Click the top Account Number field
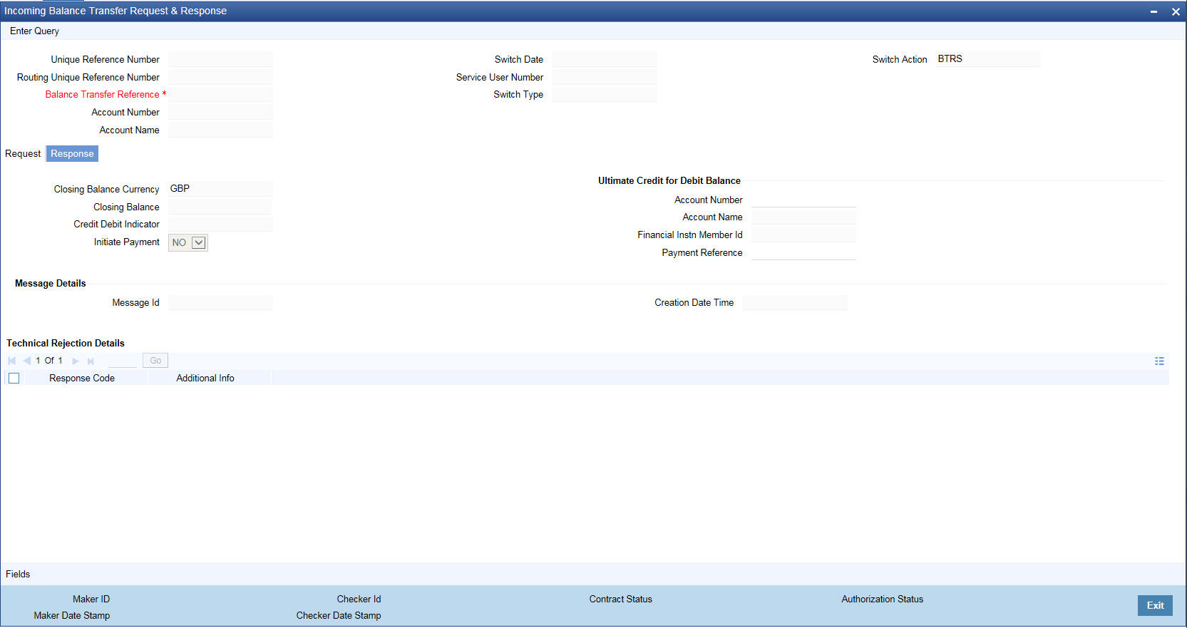 [x=220, y=112]
